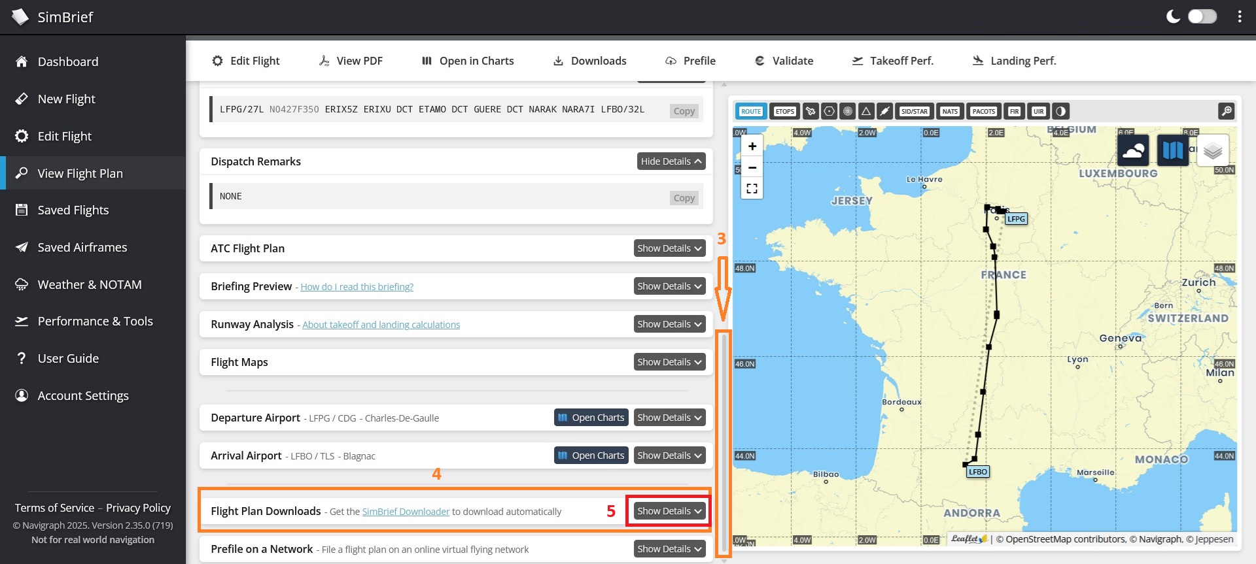This screenshot has height=564, width=1256.
Task: Open Weather & NOTAM page
Action: tap(93, 284)
